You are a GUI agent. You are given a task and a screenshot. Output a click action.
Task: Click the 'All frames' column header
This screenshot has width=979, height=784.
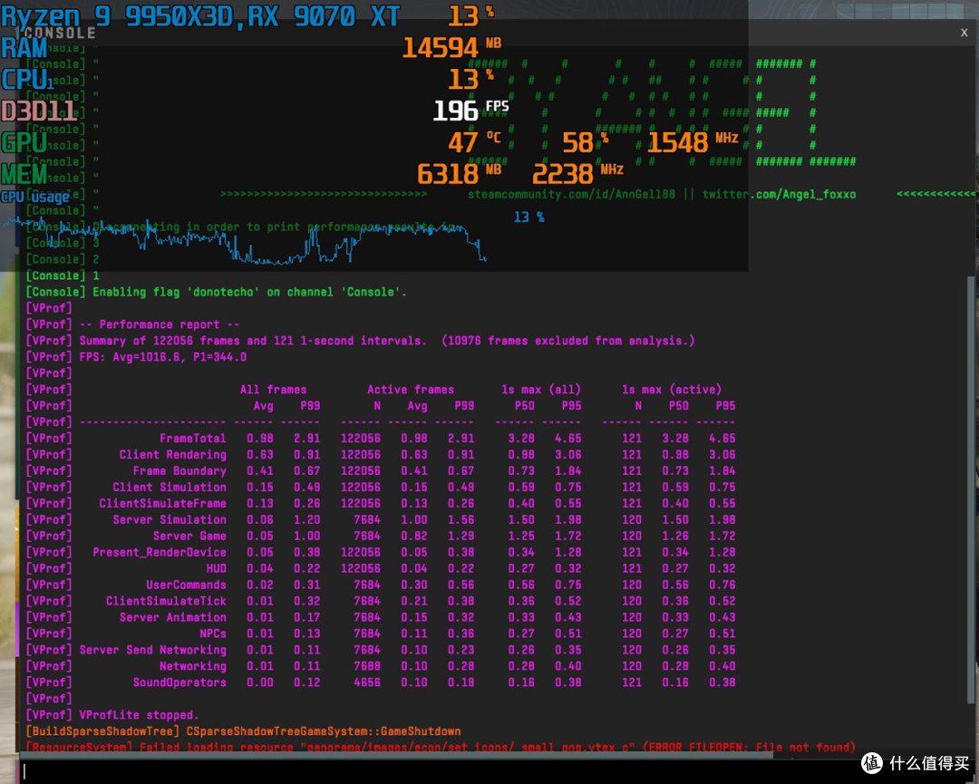(x=274, y=390)
